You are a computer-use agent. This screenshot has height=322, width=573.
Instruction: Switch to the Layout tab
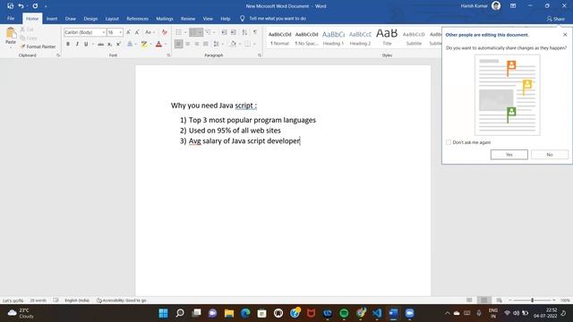(x=112, y=19)
